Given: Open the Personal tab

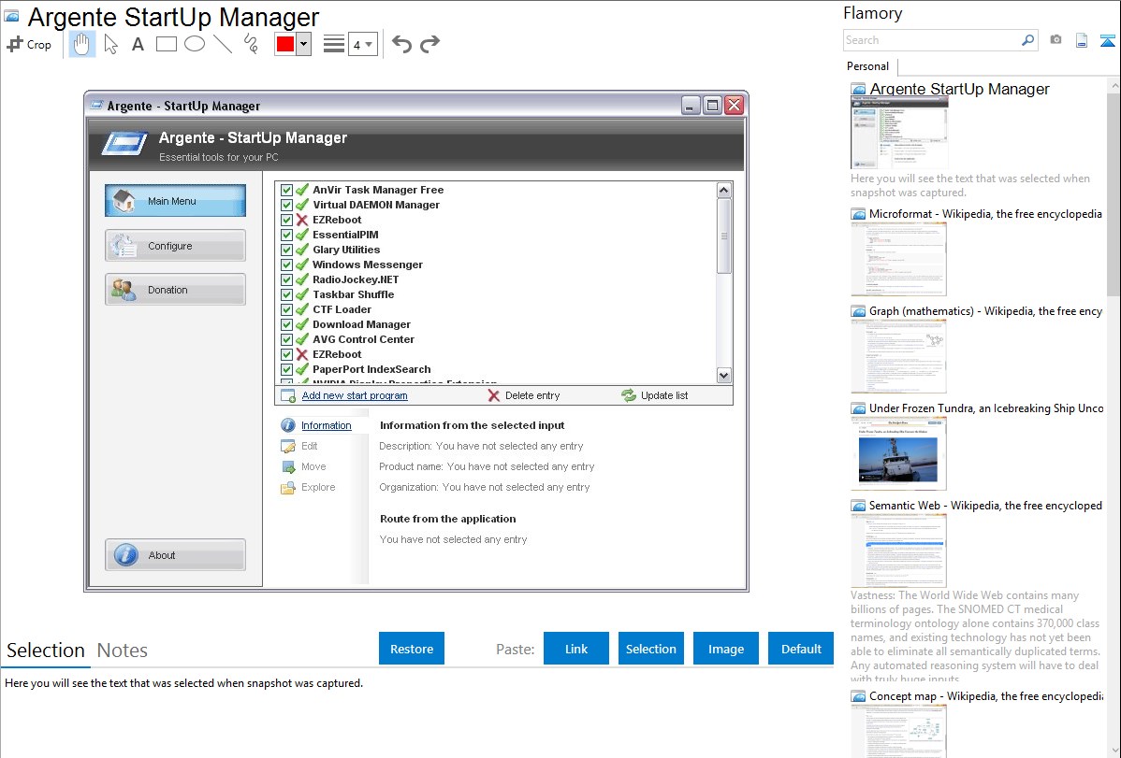Looking at the screenshot, I should pyautogui.click(x=868, y=66).
